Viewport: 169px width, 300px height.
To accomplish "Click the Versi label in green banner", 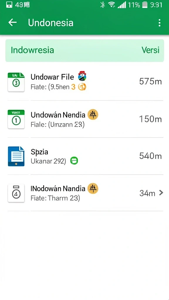I will (x=151, y=50).
